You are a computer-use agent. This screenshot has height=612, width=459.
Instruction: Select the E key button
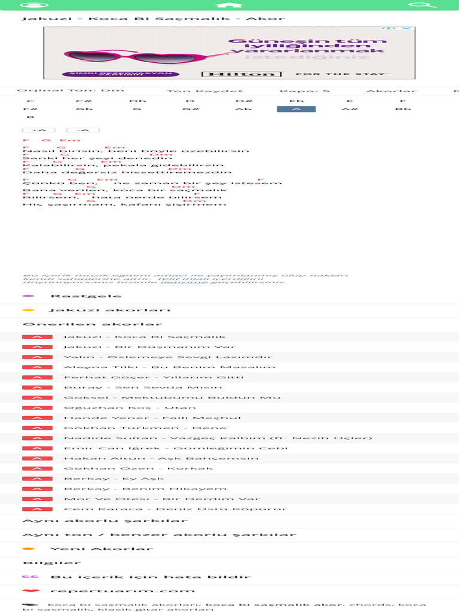click(x=350, y=101)
